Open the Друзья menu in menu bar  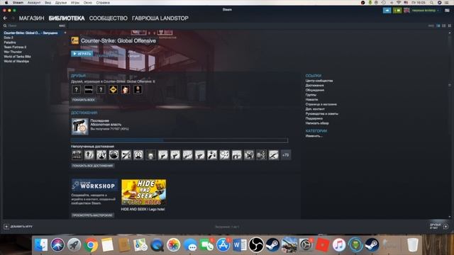61,3
